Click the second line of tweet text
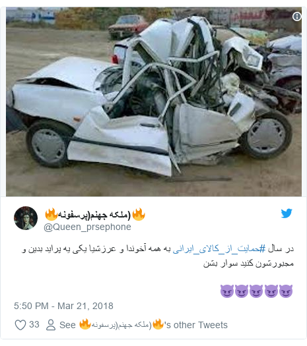 coord(248,263)
